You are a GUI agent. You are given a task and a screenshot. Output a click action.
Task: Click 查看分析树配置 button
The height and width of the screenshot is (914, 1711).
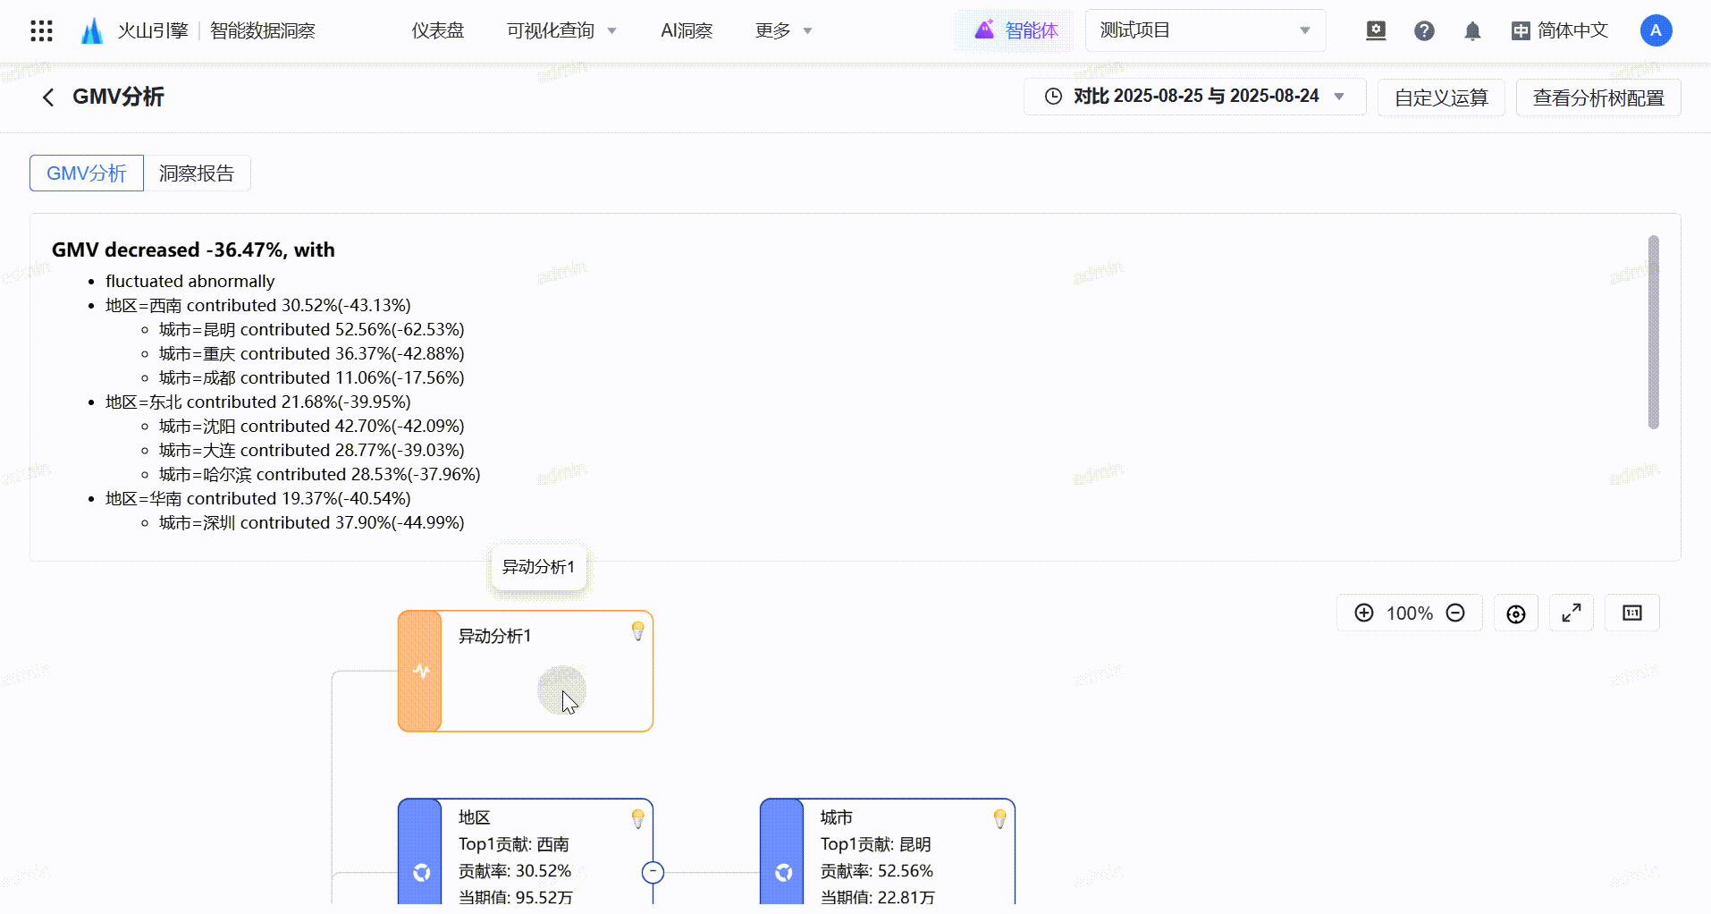click(1598, 97)
